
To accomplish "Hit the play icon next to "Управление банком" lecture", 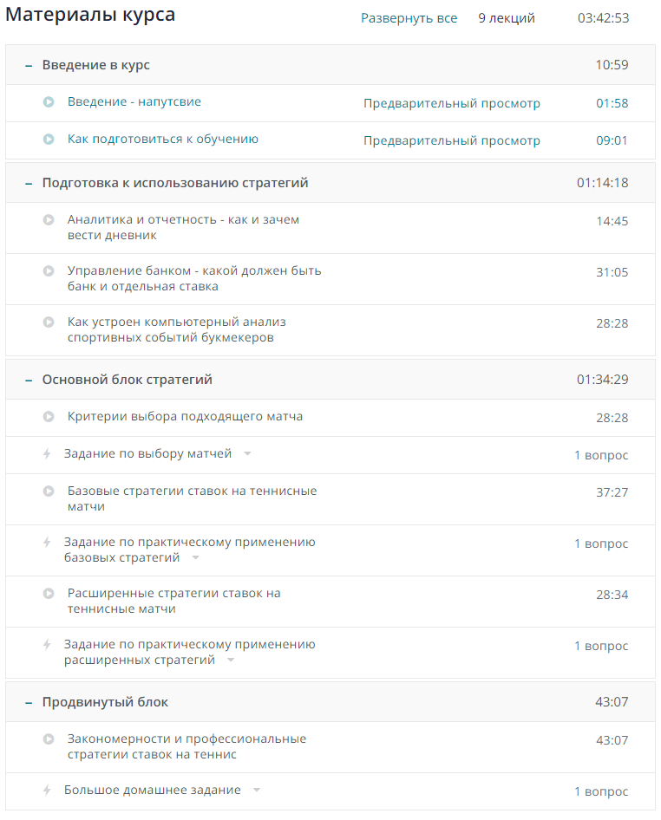I will 49,270.
